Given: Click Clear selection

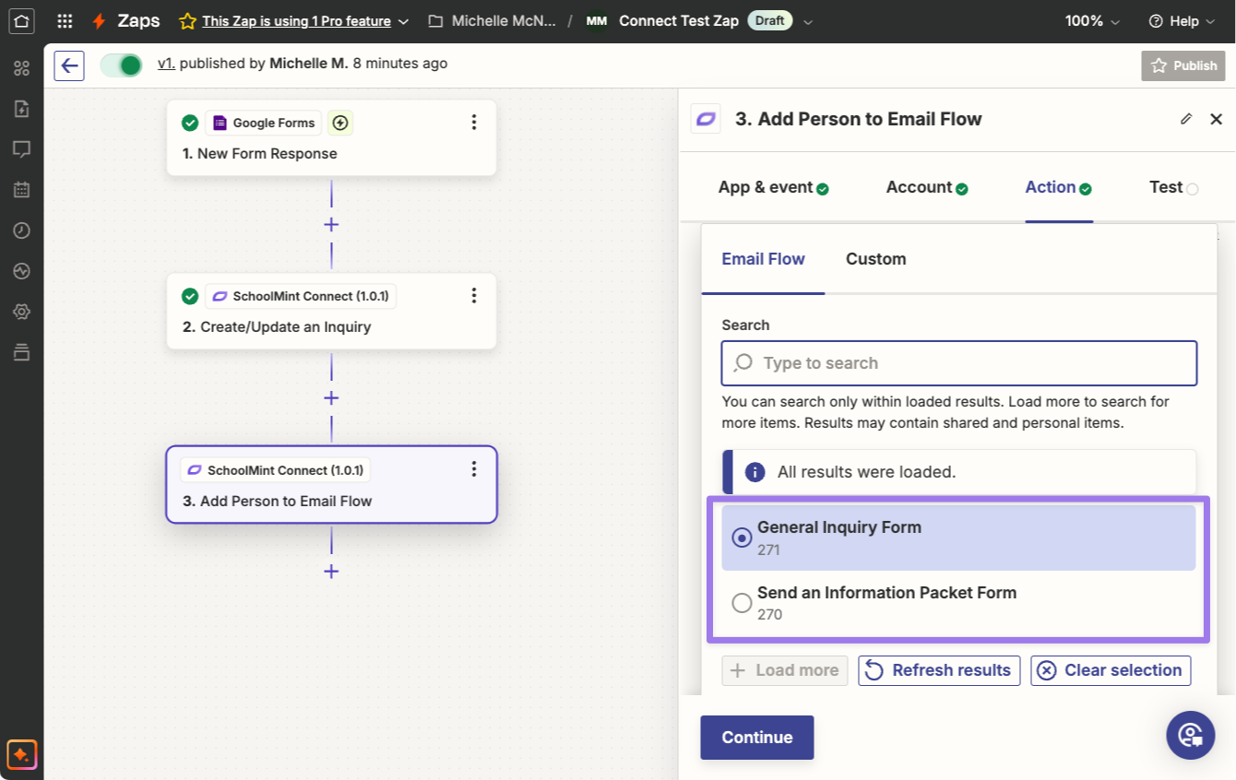Looking at the screenshot, I should point(1111,670).
